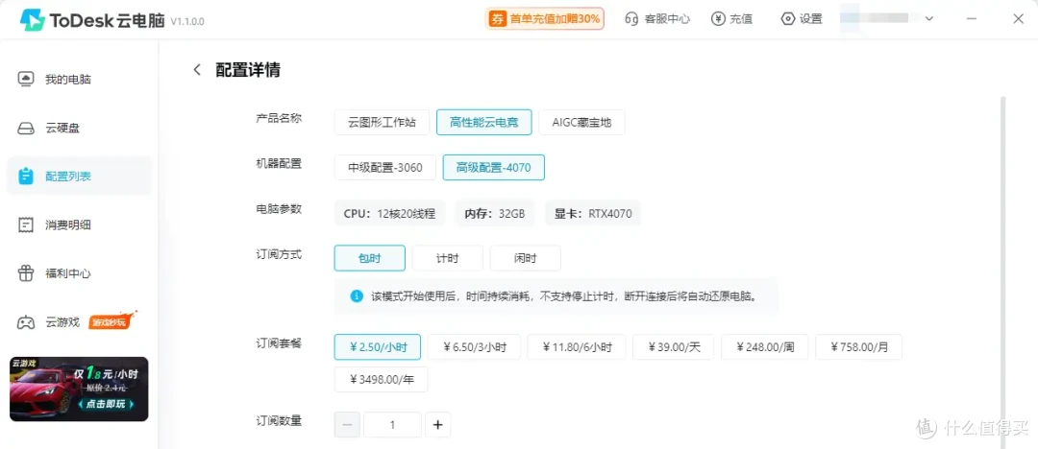The width and height of the screenshot is (1038, 449).
Task: Choose the ¥3498.00/年 plan
Action: [x=382, y=380]
